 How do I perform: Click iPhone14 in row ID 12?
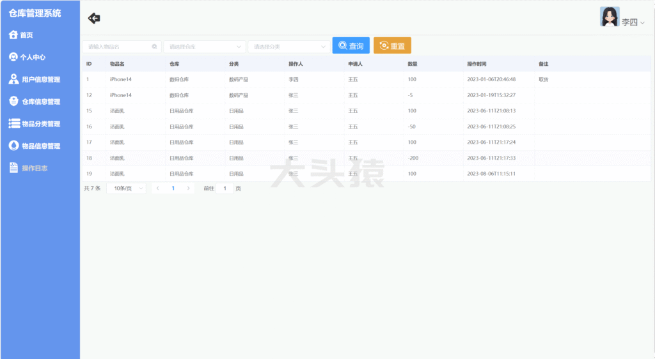(121, 95)
